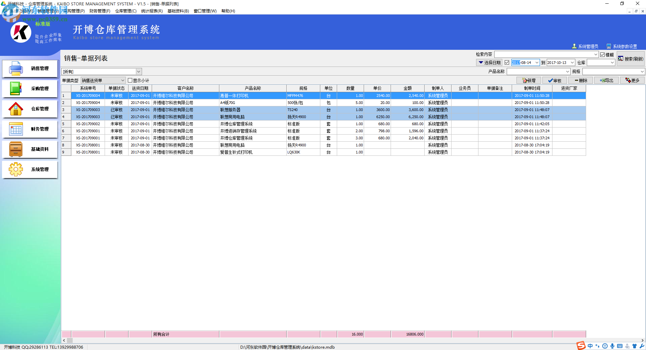This screenshot has width=646, height=350.
Task: Sort by the 产品名称 column header
Action: point(253,89)
